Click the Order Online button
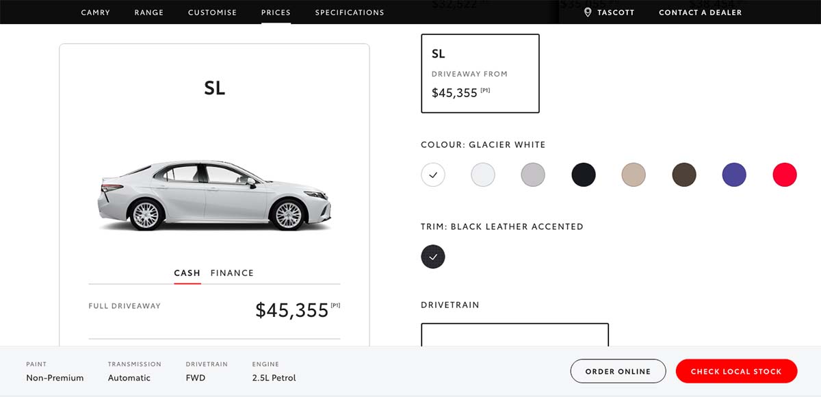 pos(618,372)
